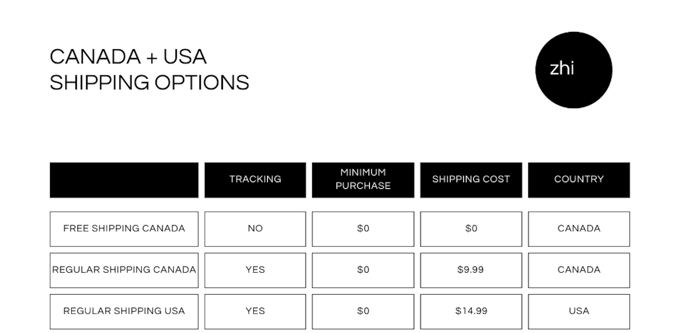Click the CANADA + USA SHIPPING OPTIONS title
This screenshot has width=680, height=333.
pyautogui.click(x=149, y=70)
